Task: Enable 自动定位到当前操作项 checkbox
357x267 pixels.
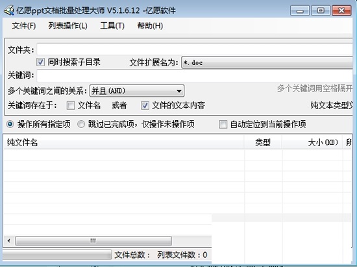Action: [x=223, y=124]
